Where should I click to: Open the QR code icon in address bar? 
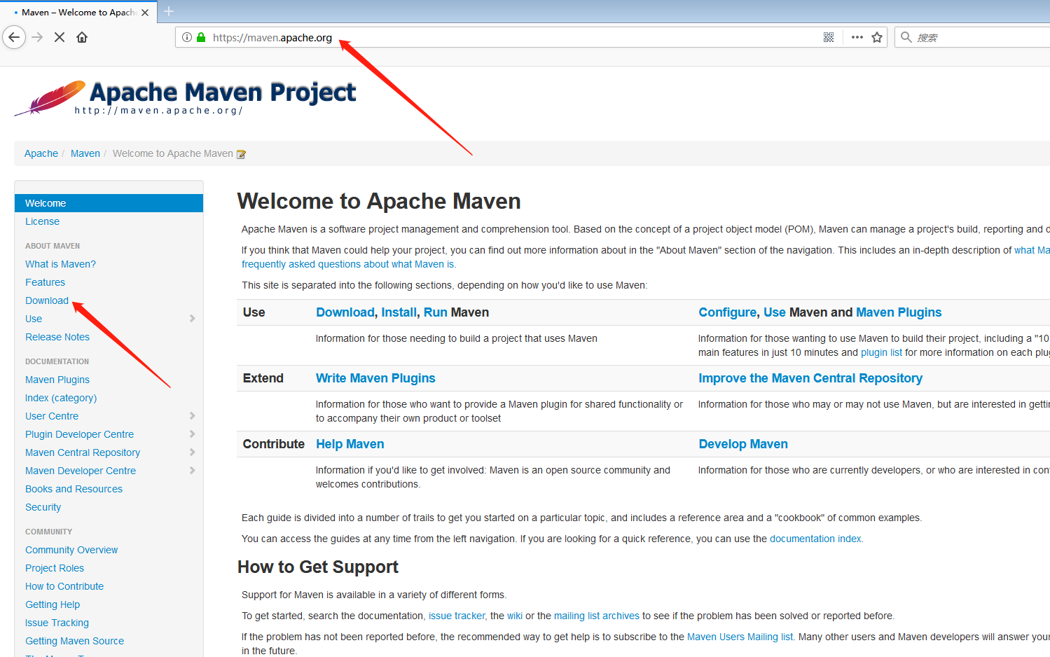[829, 37]
